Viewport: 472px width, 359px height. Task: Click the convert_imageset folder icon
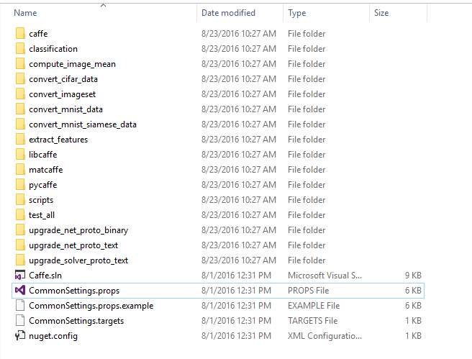click(x=20, y=94)
